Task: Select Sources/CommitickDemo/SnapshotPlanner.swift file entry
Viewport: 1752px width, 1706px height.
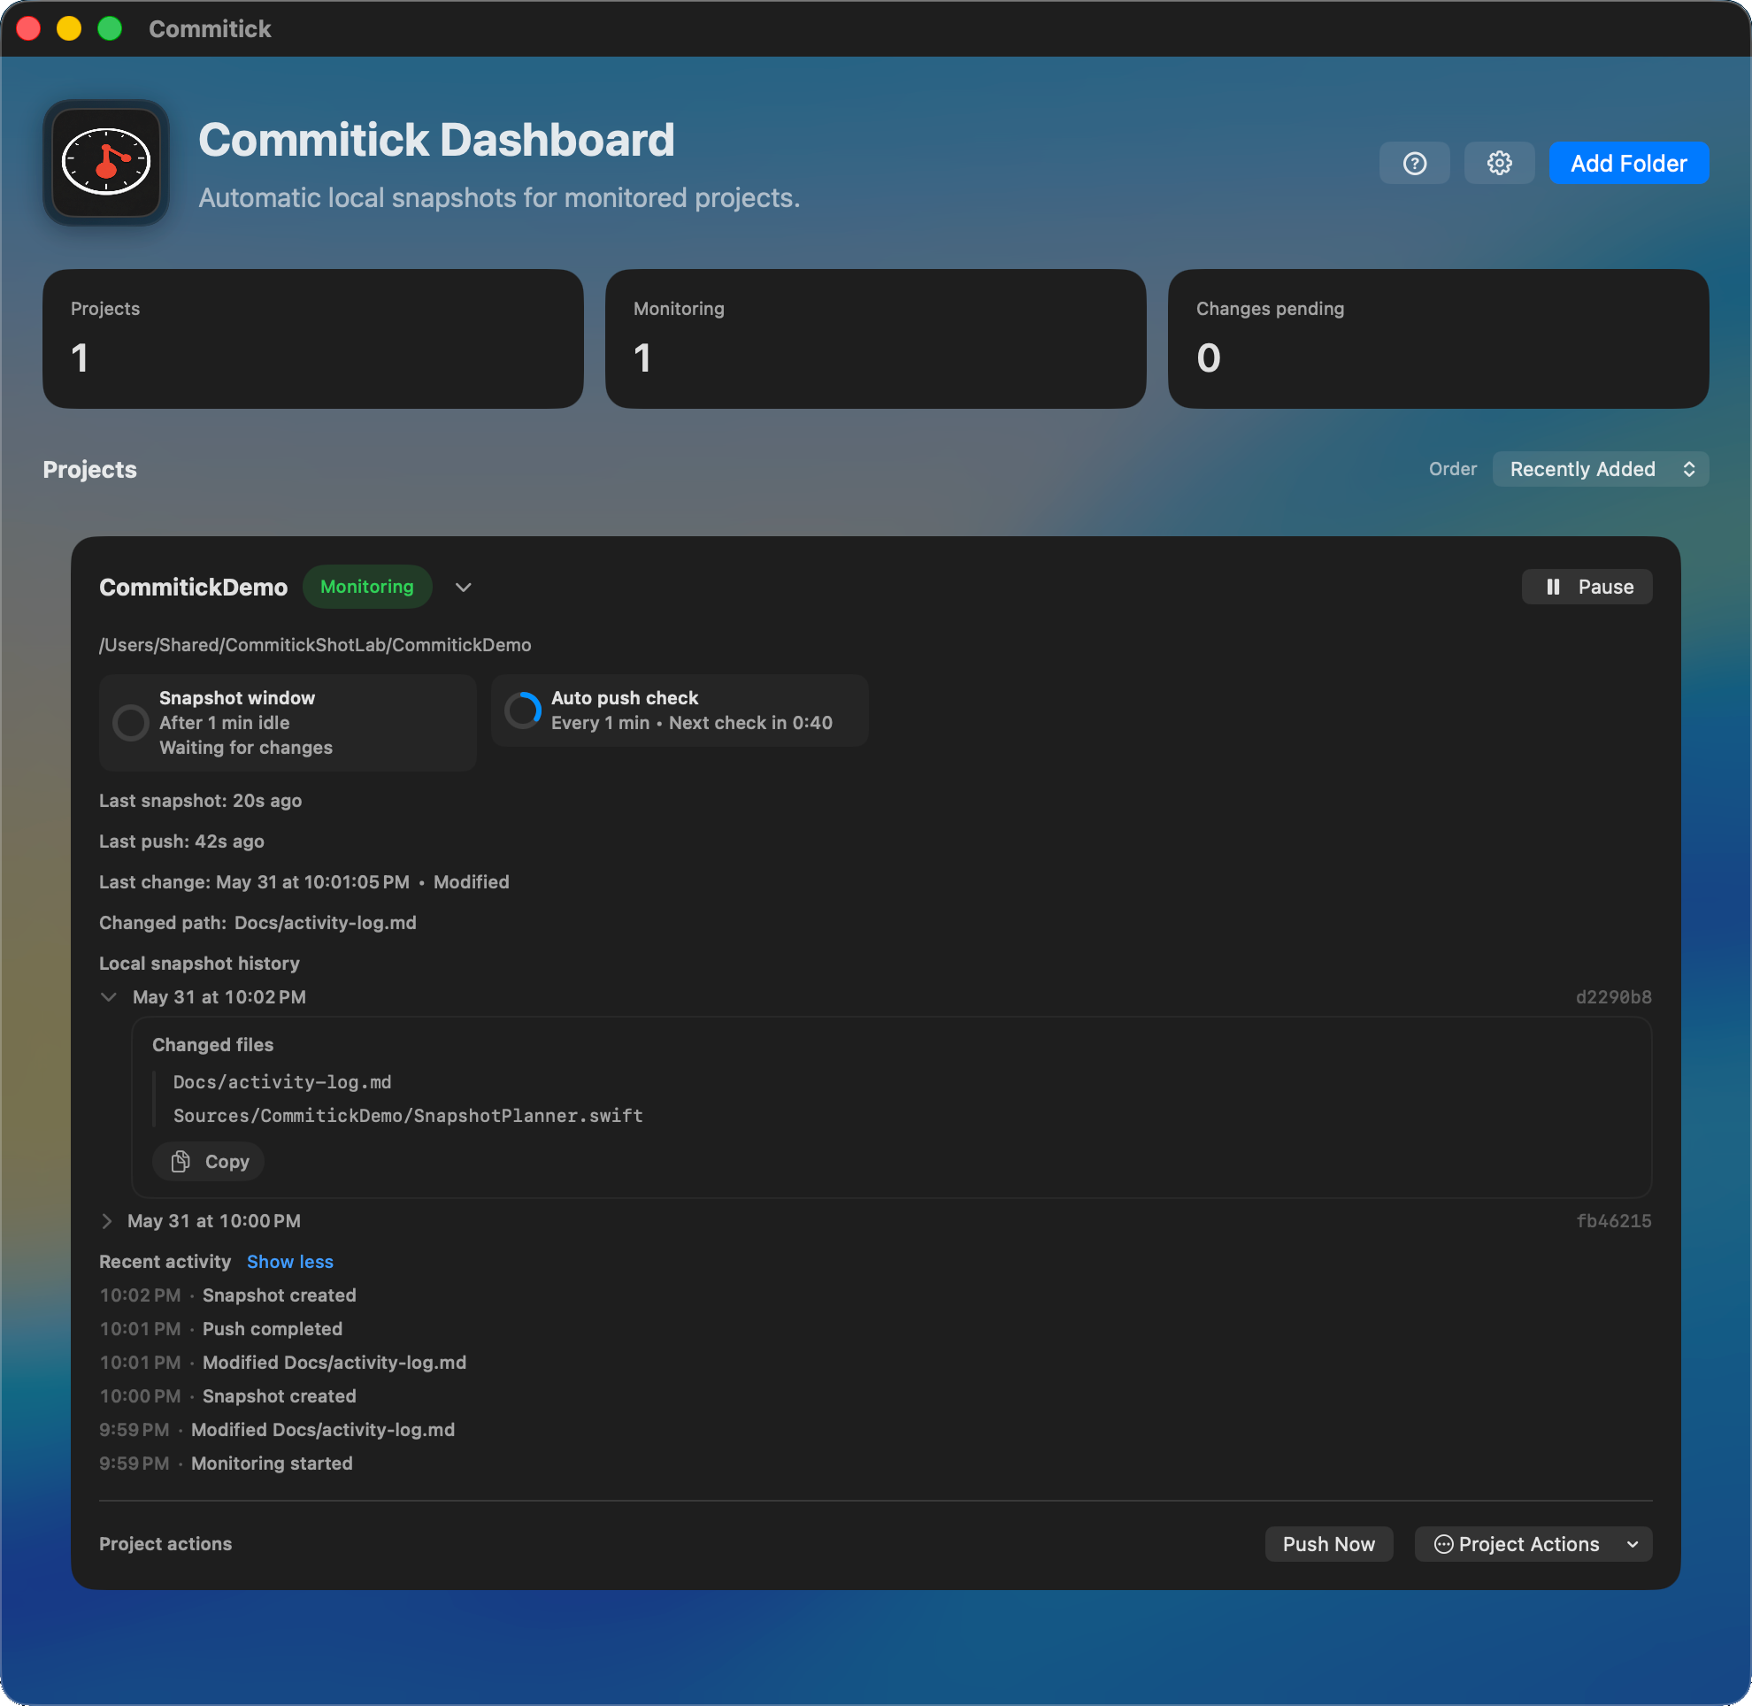Action: tap(408, 1116)
